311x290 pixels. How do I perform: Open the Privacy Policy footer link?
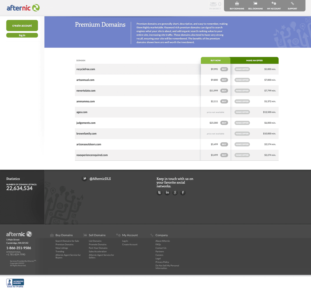(x=162, y=262)
